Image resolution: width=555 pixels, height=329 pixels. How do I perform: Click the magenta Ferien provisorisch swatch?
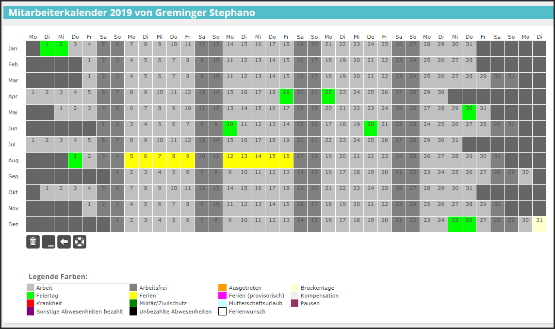[222, 295]
